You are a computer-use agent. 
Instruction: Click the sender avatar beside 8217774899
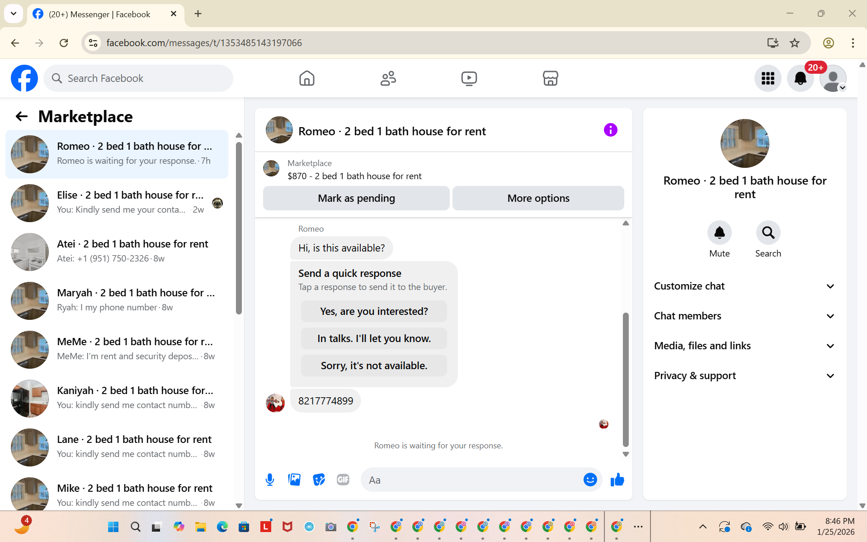(x=275, y=403)
